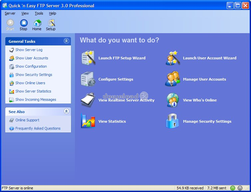
Task: Click the server icon beside Show Configuration
Action: coord(12,67)
